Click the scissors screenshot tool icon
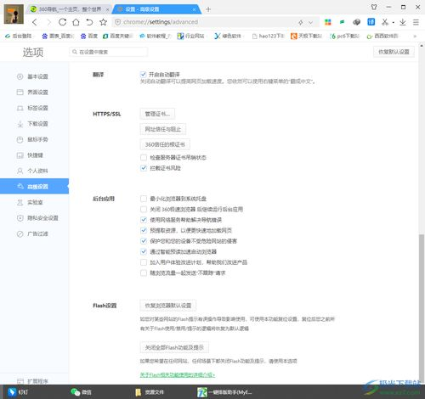The height and width of the screenshot is (399, 425). (x=385, y=22)
